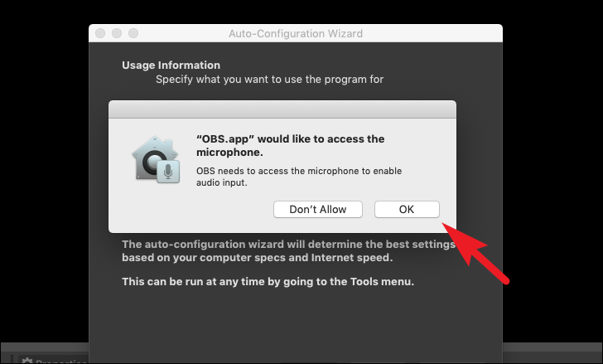Image resolution: width=603 pixels, height=364 pixels.
Task: Click the Usage Information heading
Action: 171,65
